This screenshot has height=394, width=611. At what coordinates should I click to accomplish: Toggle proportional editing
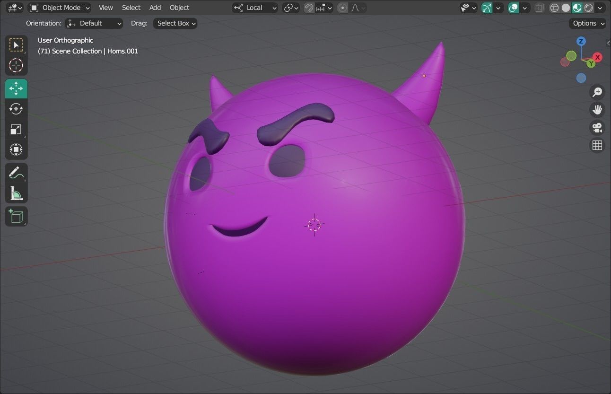coord(343,8)
